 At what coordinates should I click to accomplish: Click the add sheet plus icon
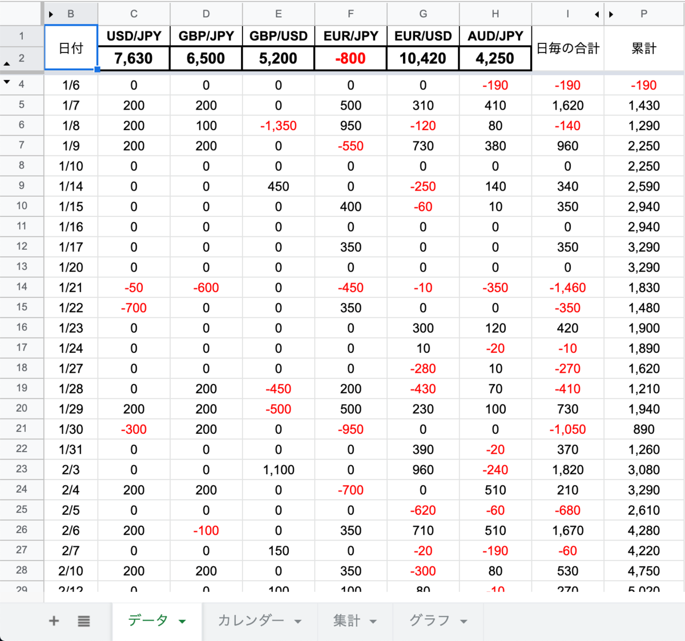[x=54, y=621]
